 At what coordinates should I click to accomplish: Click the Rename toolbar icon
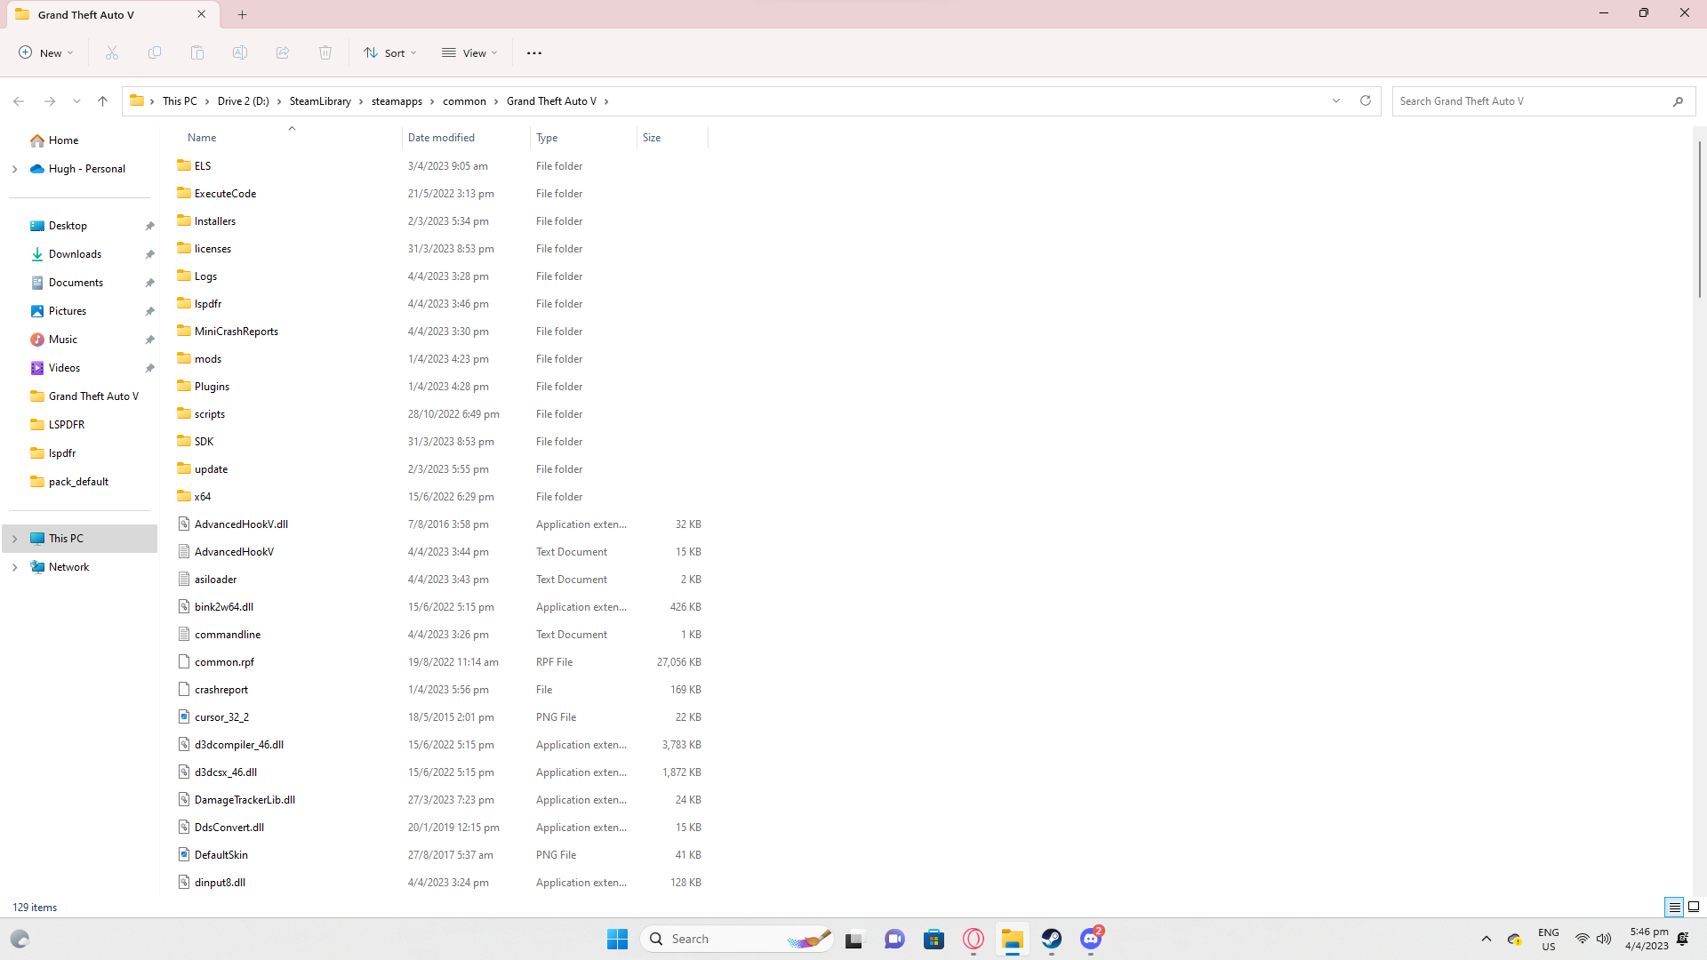240,53
